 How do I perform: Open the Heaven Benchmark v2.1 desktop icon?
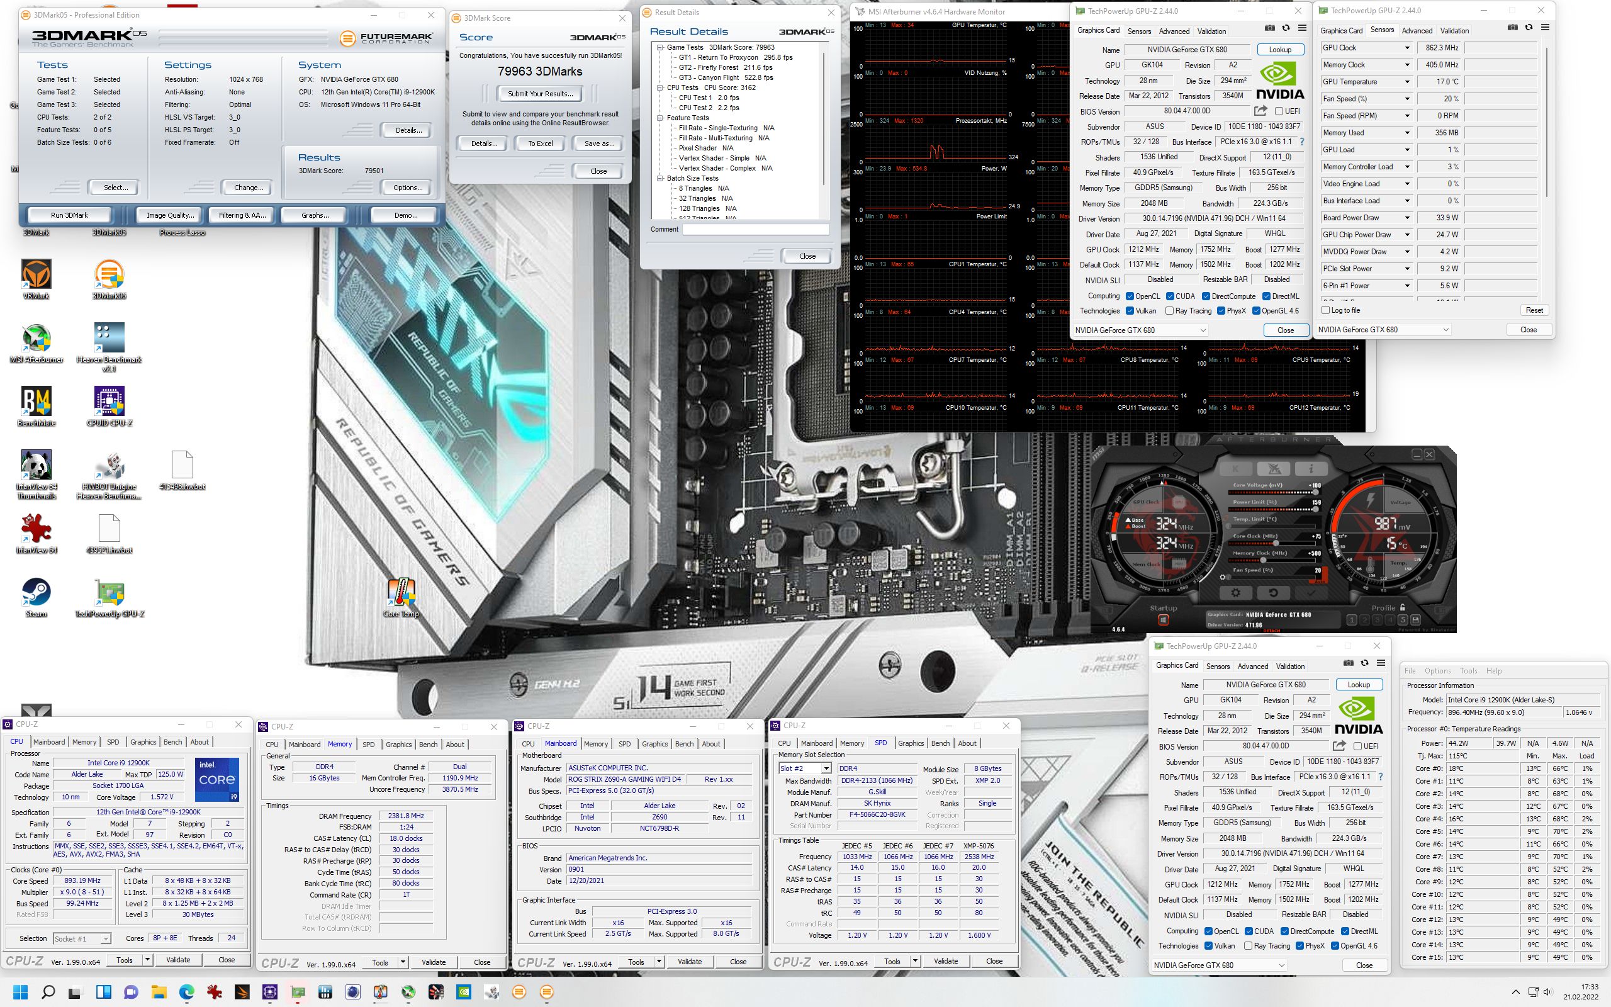click(109, 347)
